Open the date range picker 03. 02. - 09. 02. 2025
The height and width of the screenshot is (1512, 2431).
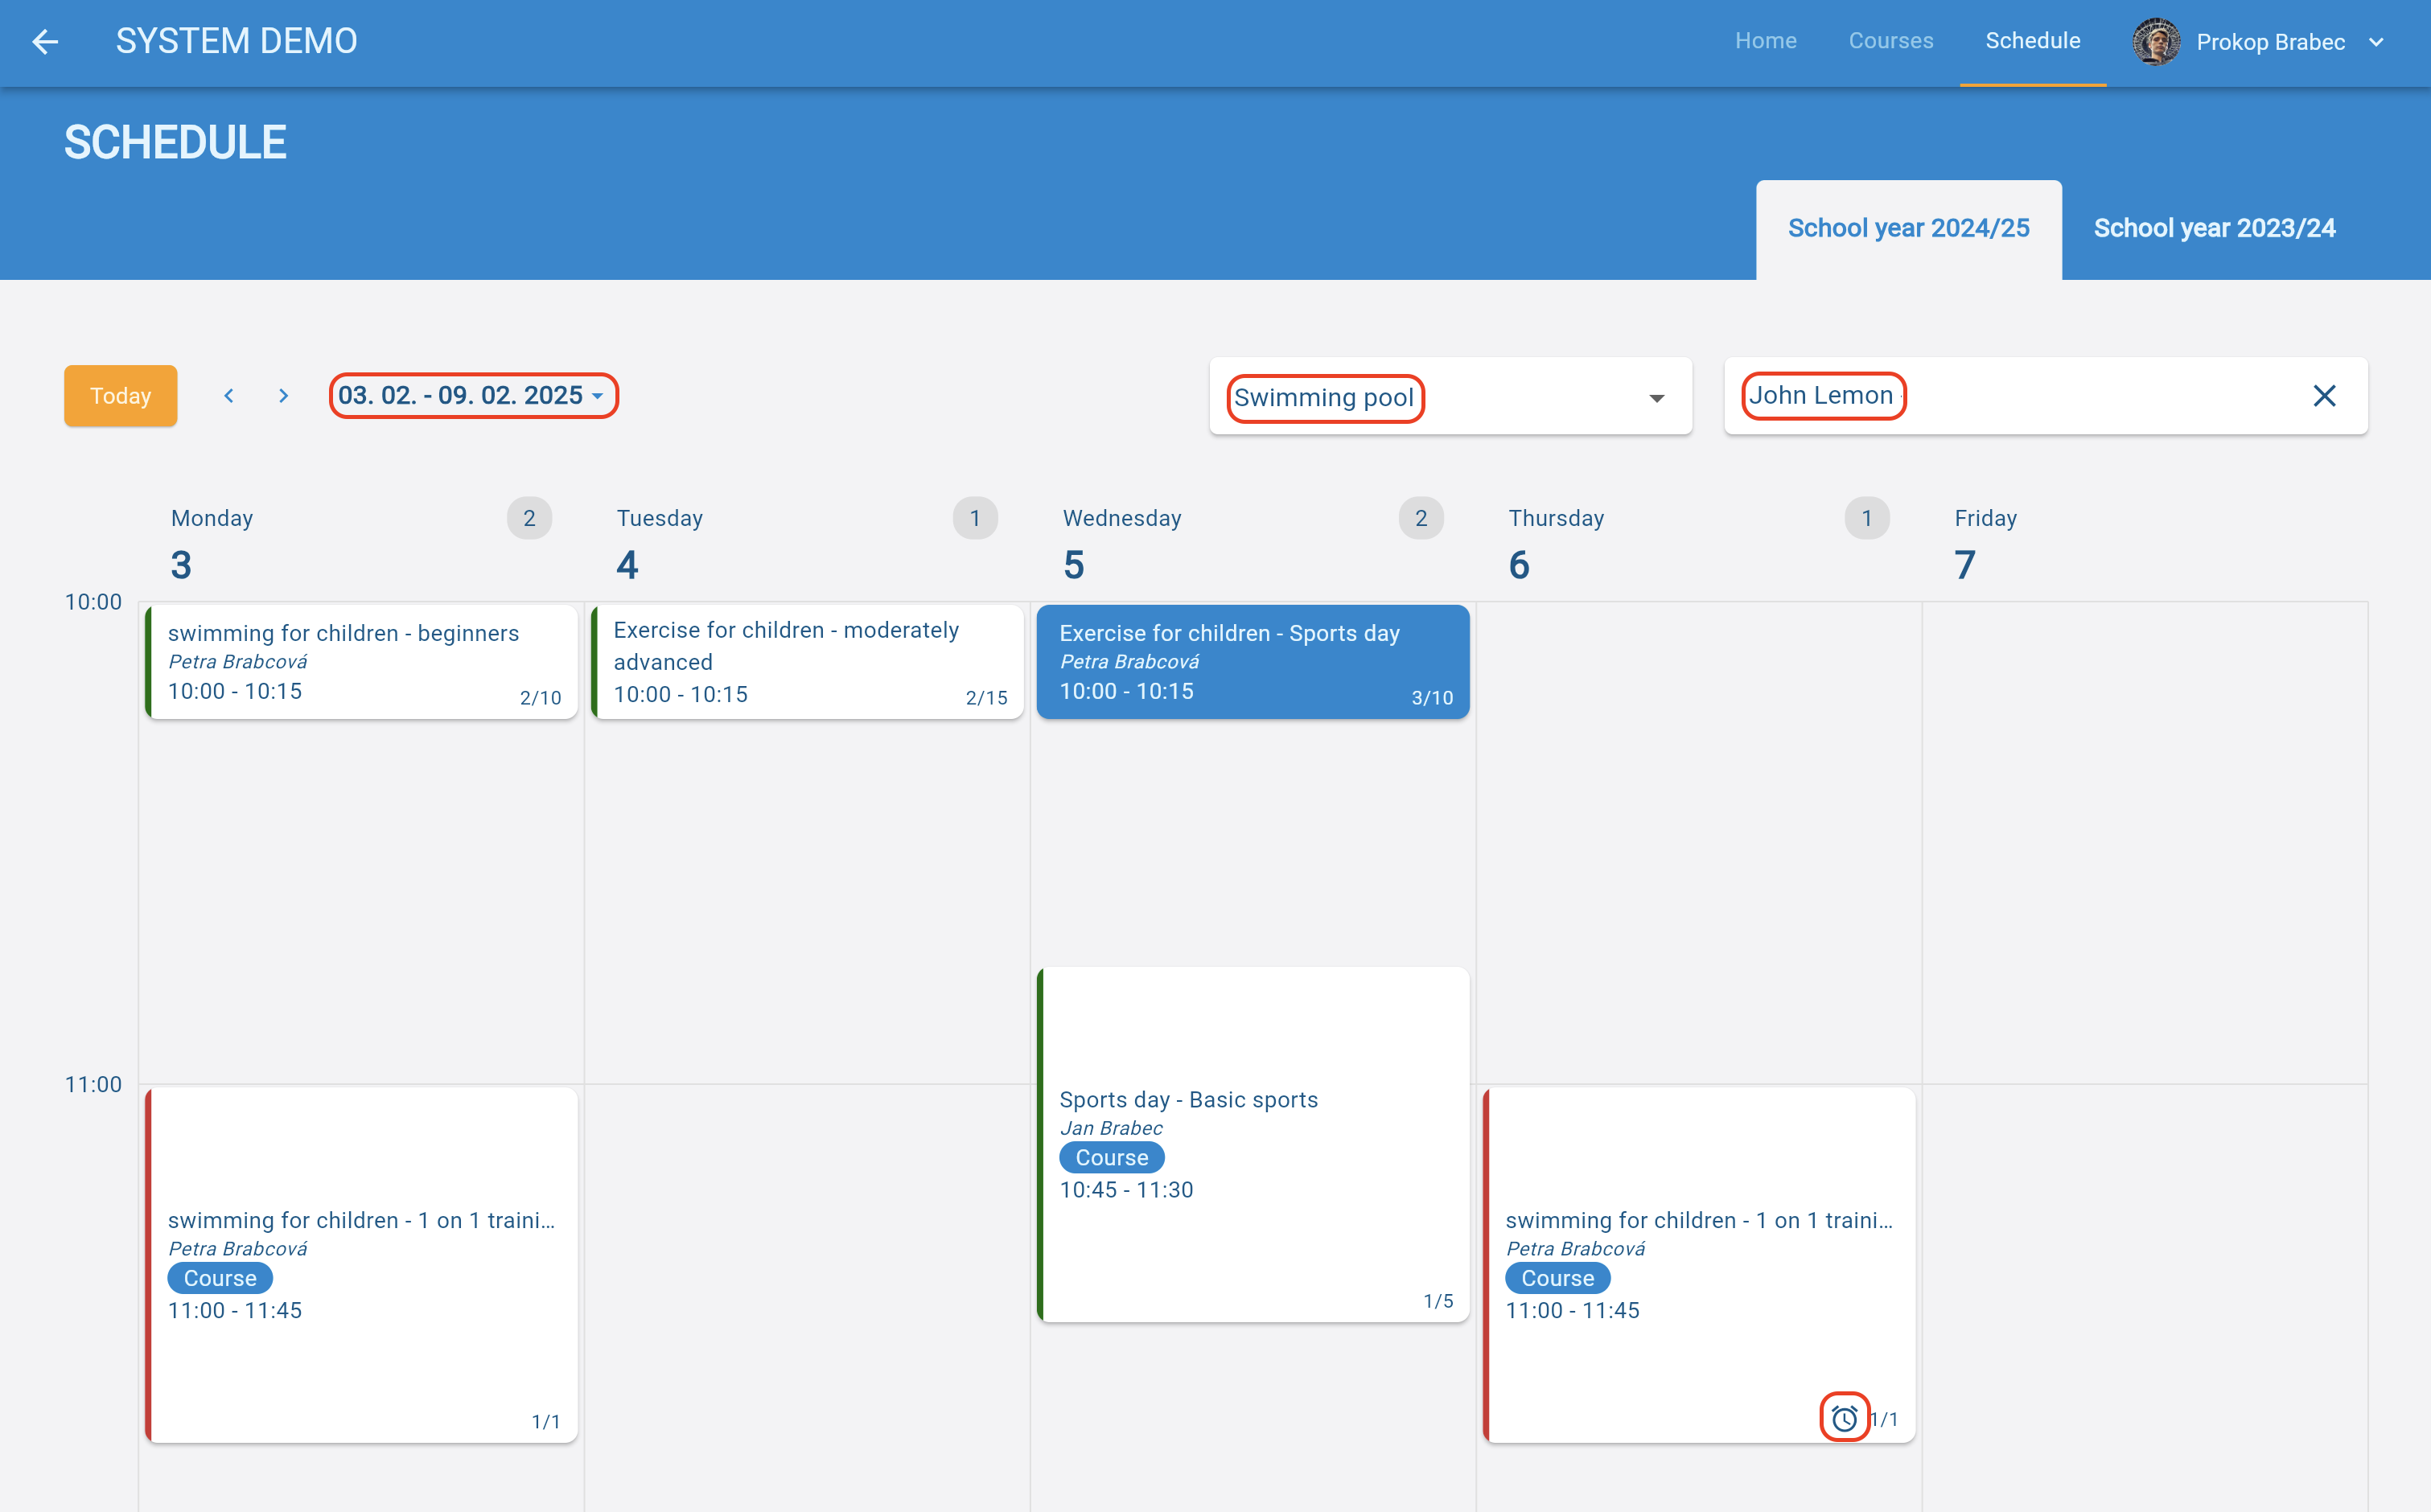[472, 396]
